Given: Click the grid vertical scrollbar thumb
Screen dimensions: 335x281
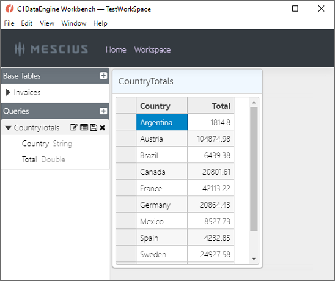Looking at the screenshot, I should [x=254, y=169].
